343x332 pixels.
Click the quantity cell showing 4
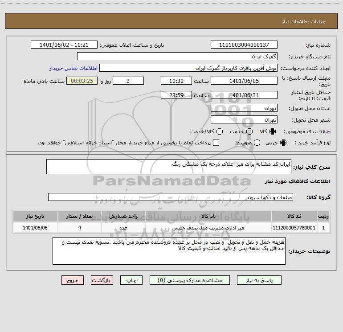coord(80,228)
